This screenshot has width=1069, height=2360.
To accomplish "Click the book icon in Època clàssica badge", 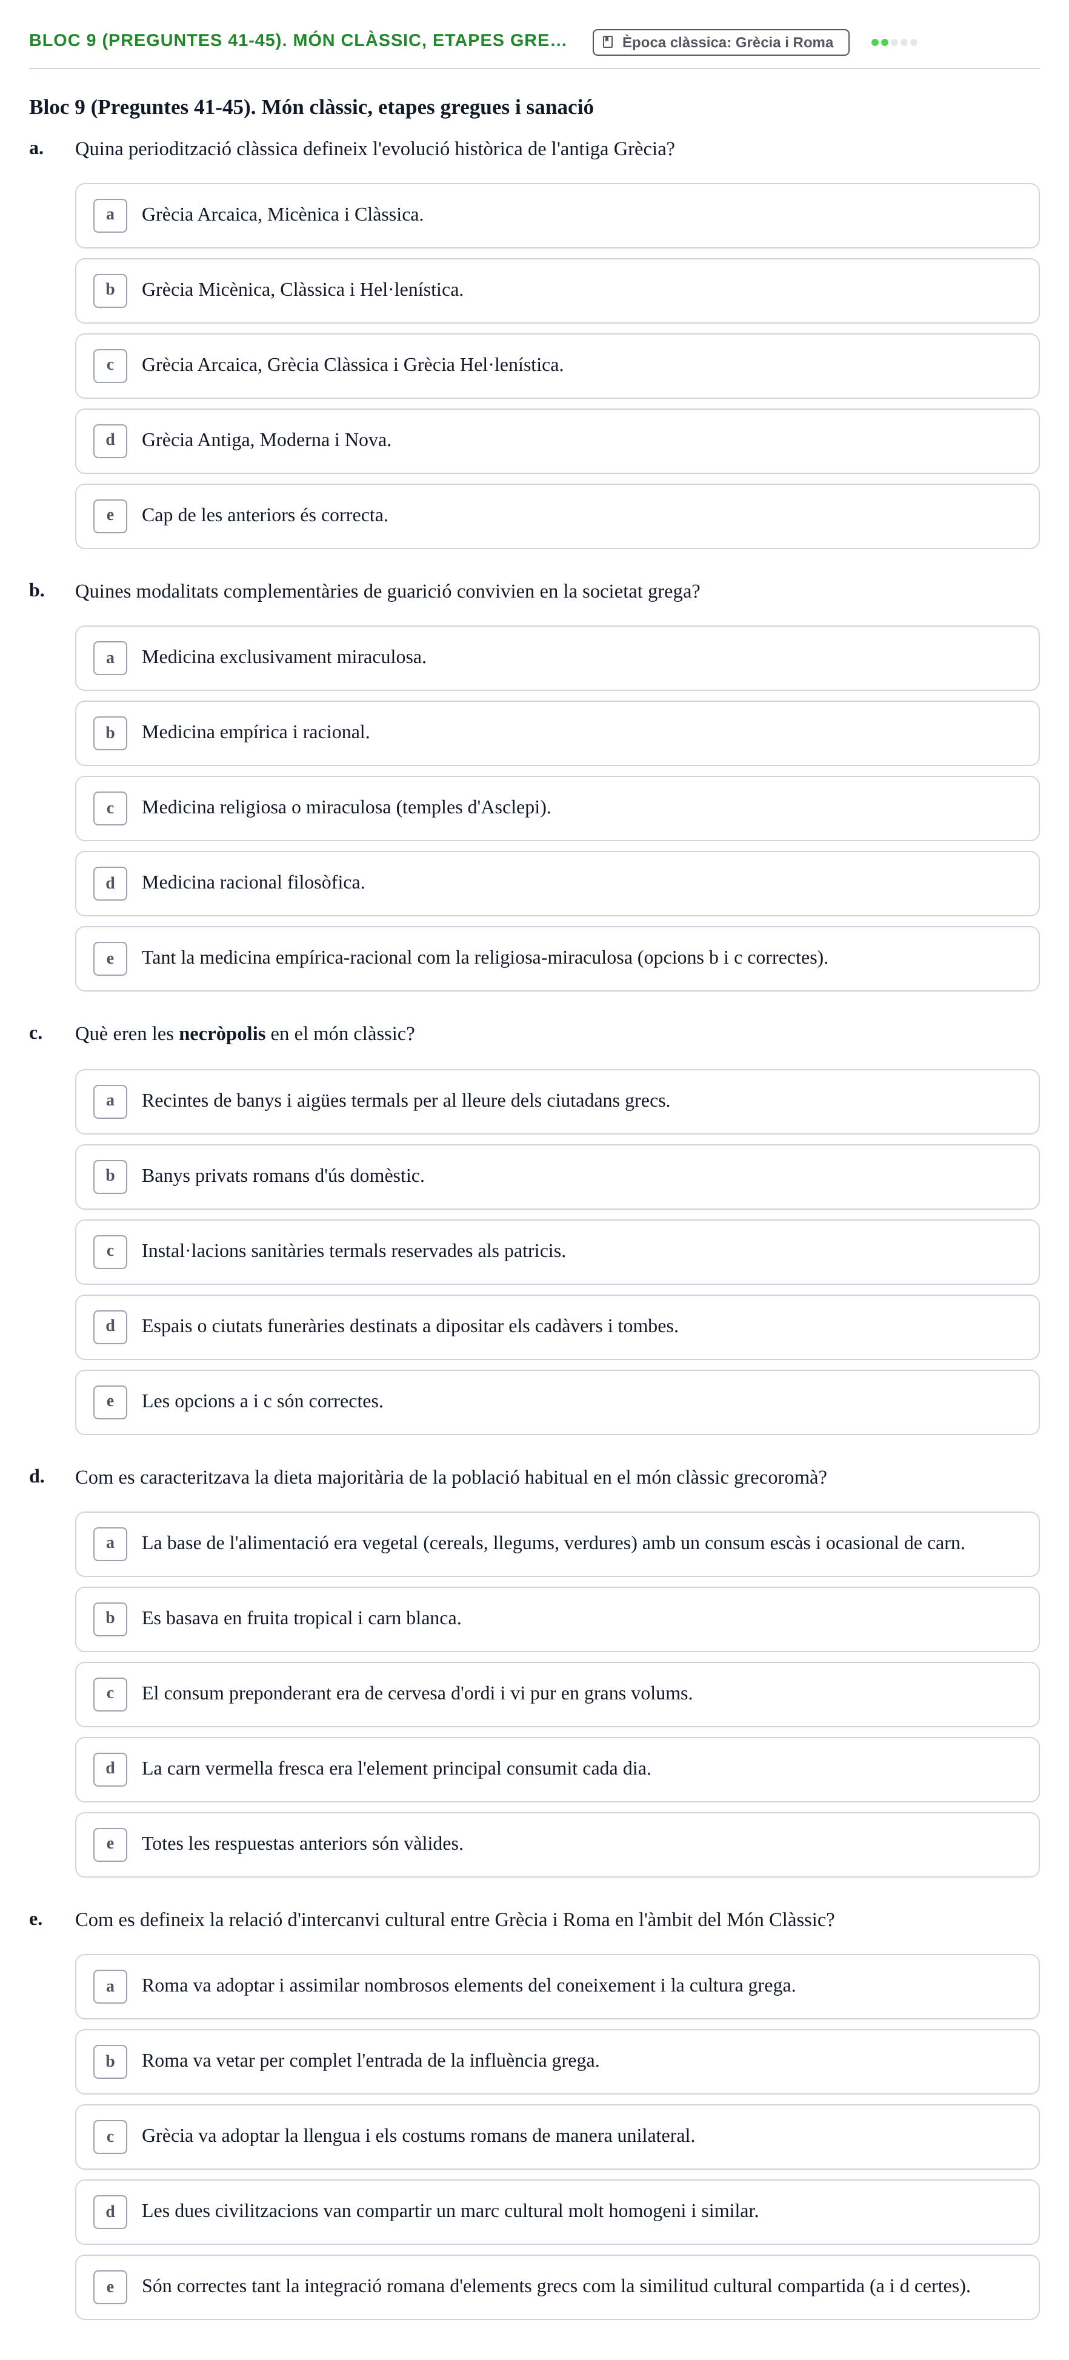I will [x=607, y=42].
